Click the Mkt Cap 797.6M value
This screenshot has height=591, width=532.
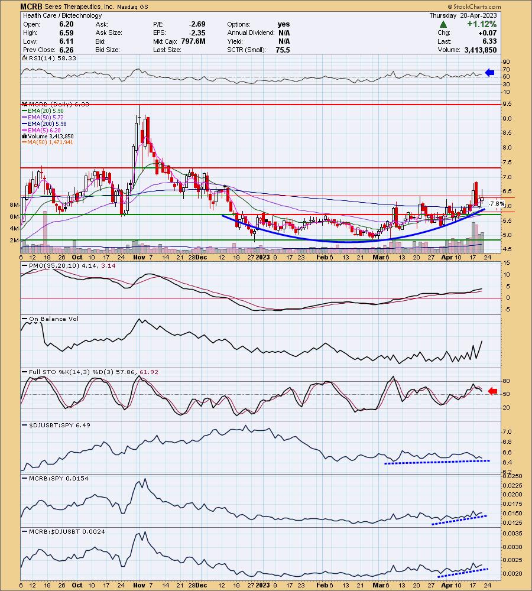(x=193, y=41)
